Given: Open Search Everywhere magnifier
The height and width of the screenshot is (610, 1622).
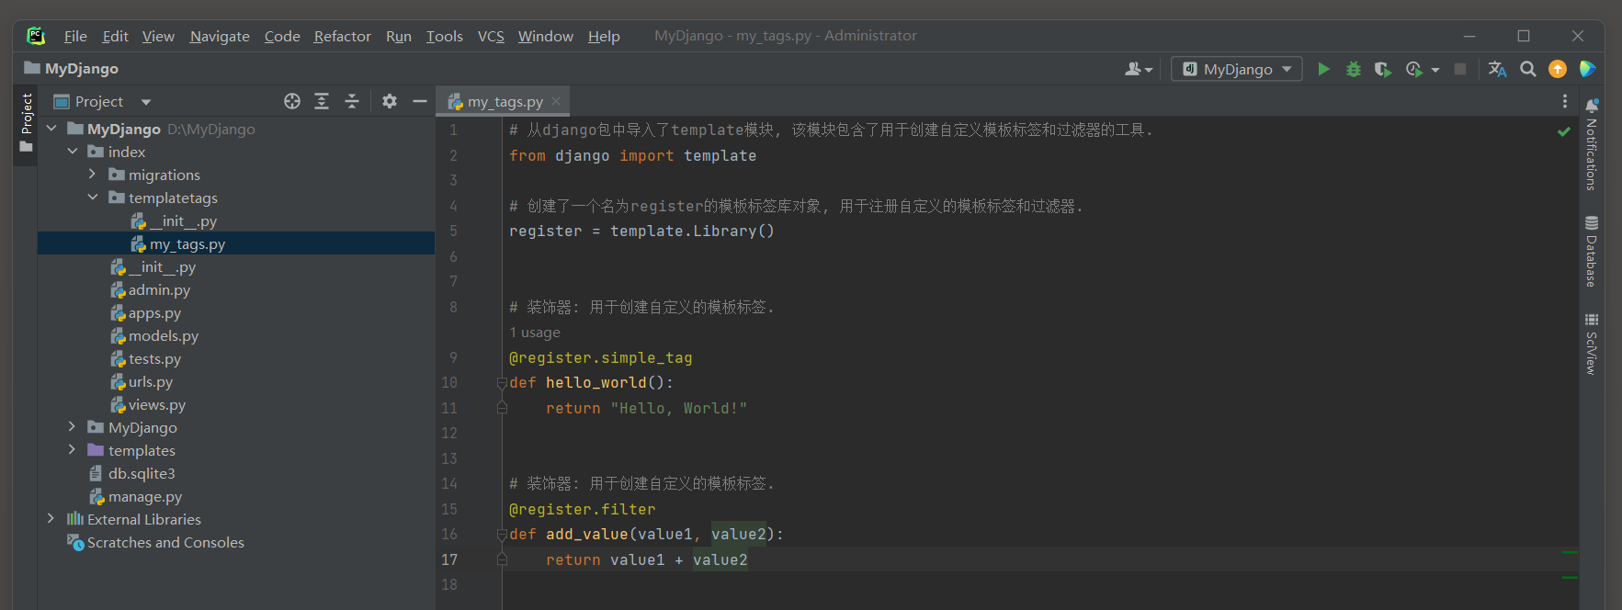Looking at the screenshot, I should 1527,69.
